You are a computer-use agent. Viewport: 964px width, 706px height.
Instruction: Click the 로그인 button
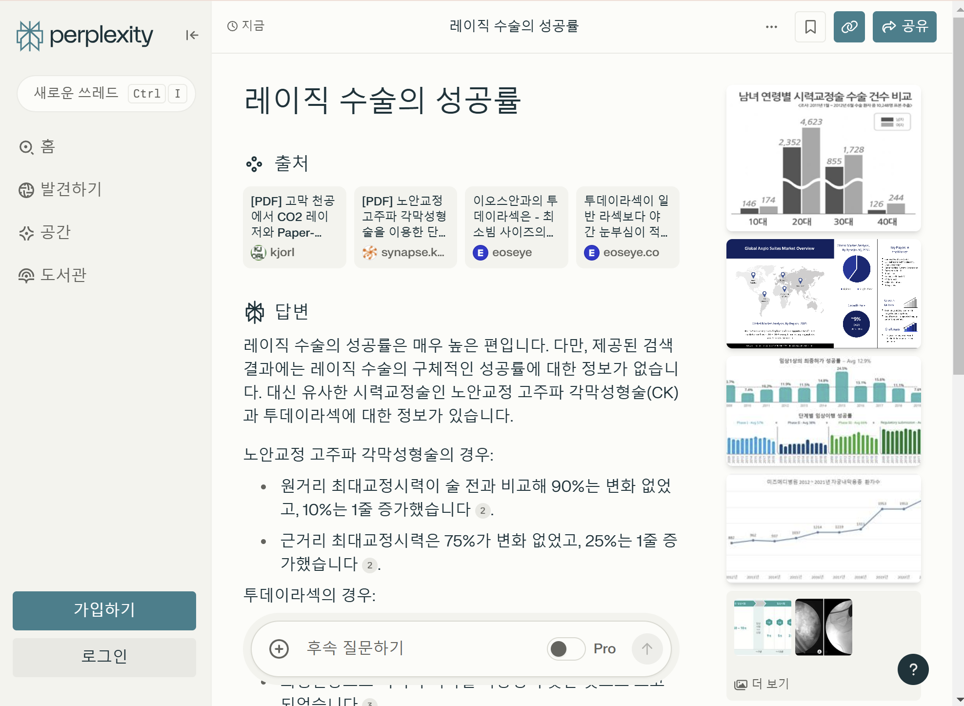tap(104, 657)
